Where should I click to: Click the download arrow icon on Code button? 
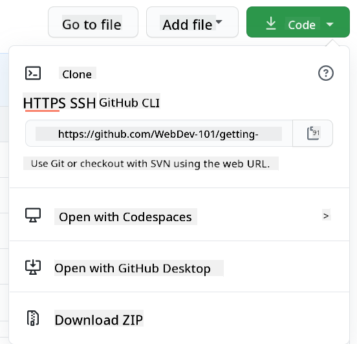tap(271, 23)
